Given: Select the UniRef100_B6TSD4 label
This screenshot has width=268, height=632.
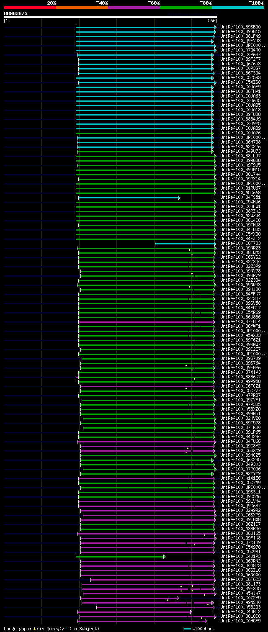Looking at the screenshot, I should pyautogui.click(x=241, y=73).
